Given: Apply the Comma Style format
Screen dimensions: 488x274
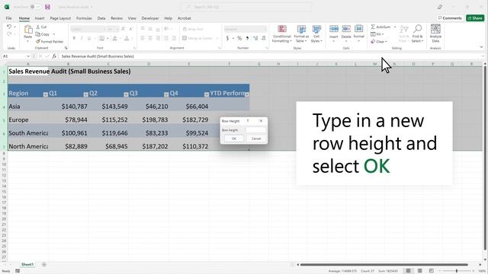Looking at the screenshot, I should 247,38.
